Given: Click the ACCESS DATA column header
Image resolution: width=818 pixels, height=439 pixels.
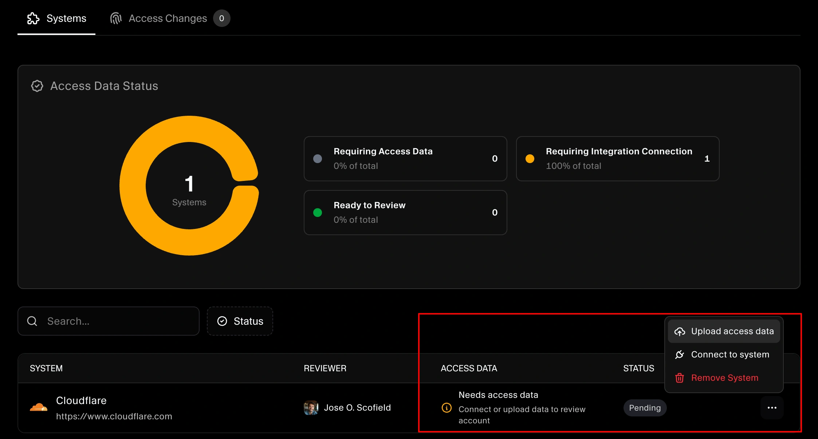Looking at the screenshot, I should pyautogui.click(x=469, y=368).
